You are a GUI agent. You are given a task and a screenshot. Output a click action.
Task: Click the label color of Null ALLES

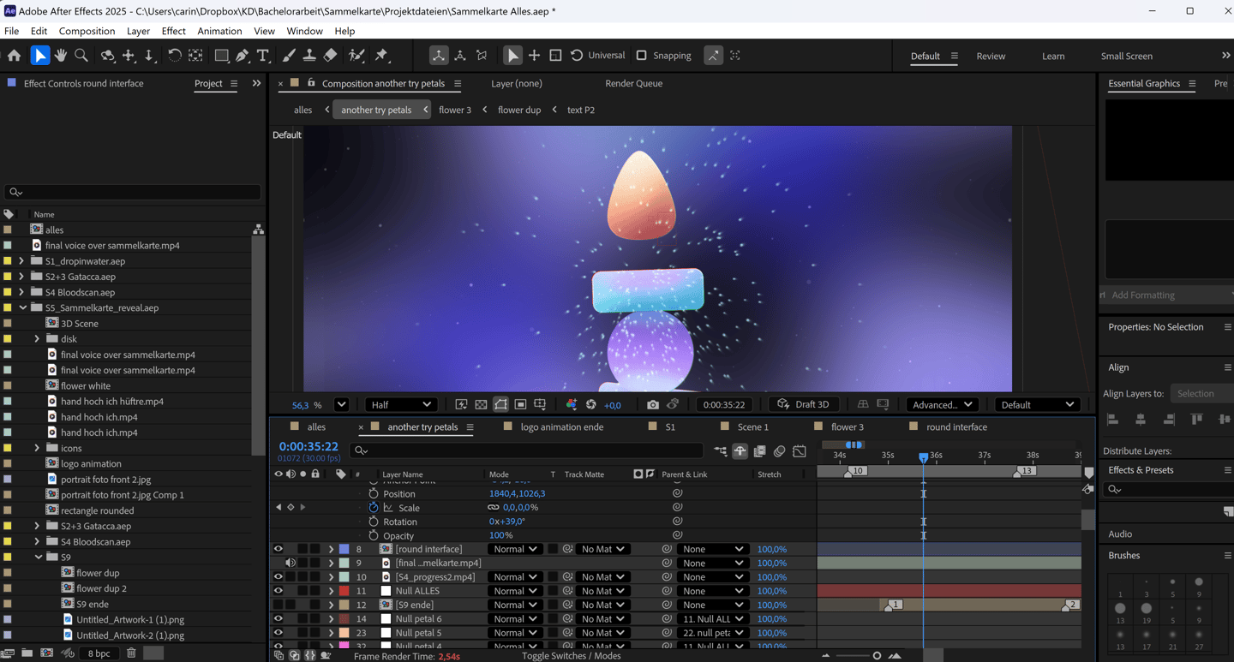click(x=344, y=591)
